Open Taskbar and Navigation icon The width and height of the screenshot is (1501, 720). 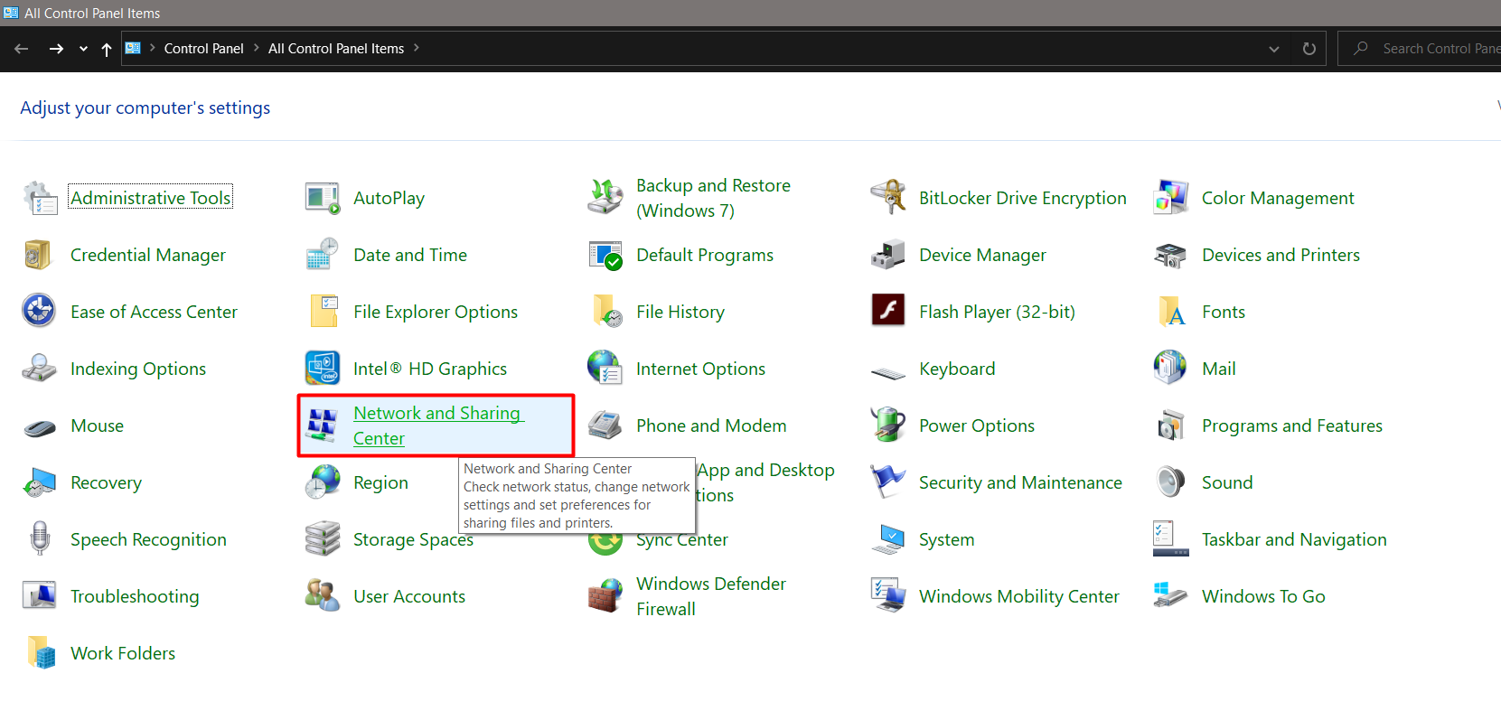tap(1171, 539)
